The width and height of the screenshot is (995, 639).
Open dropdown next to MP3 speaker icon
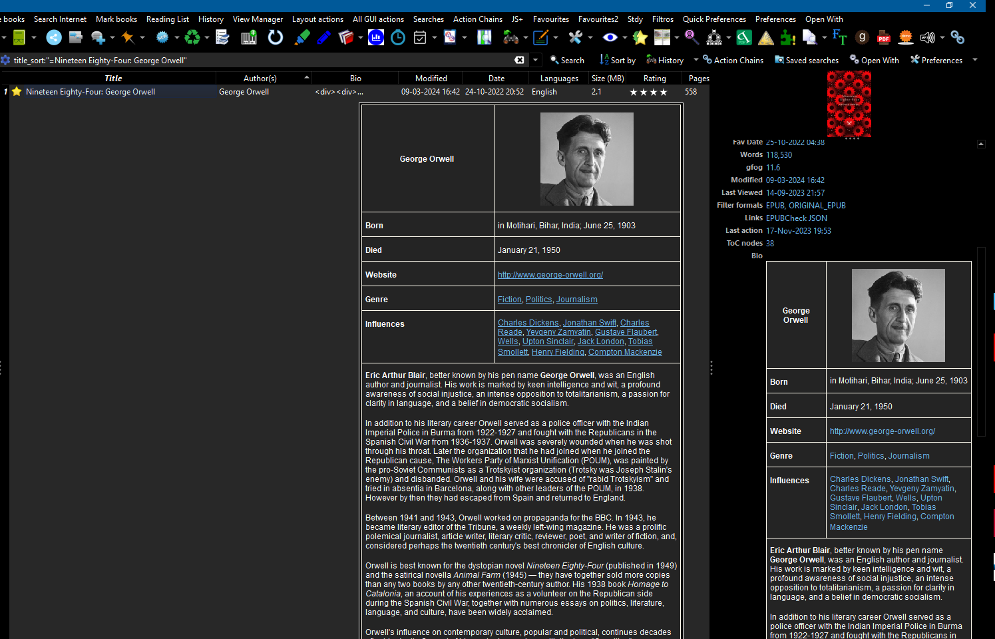coord(942,38)
